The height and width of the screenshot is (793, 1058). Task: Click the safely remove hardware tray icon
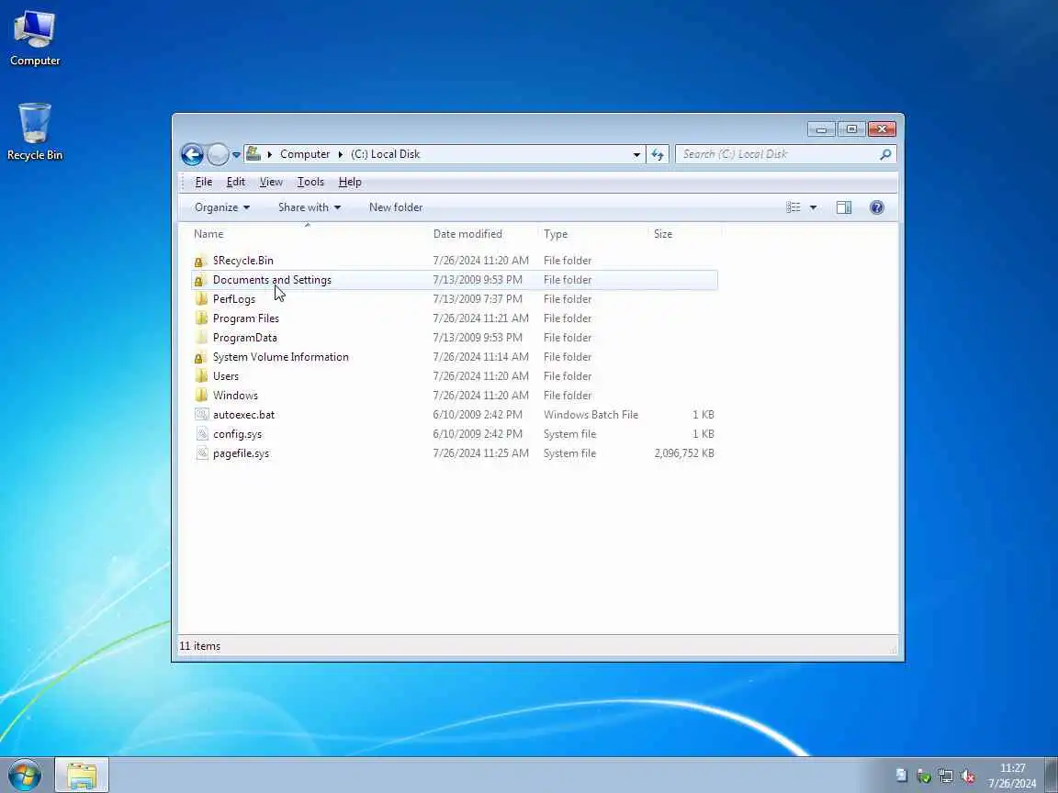924,776
